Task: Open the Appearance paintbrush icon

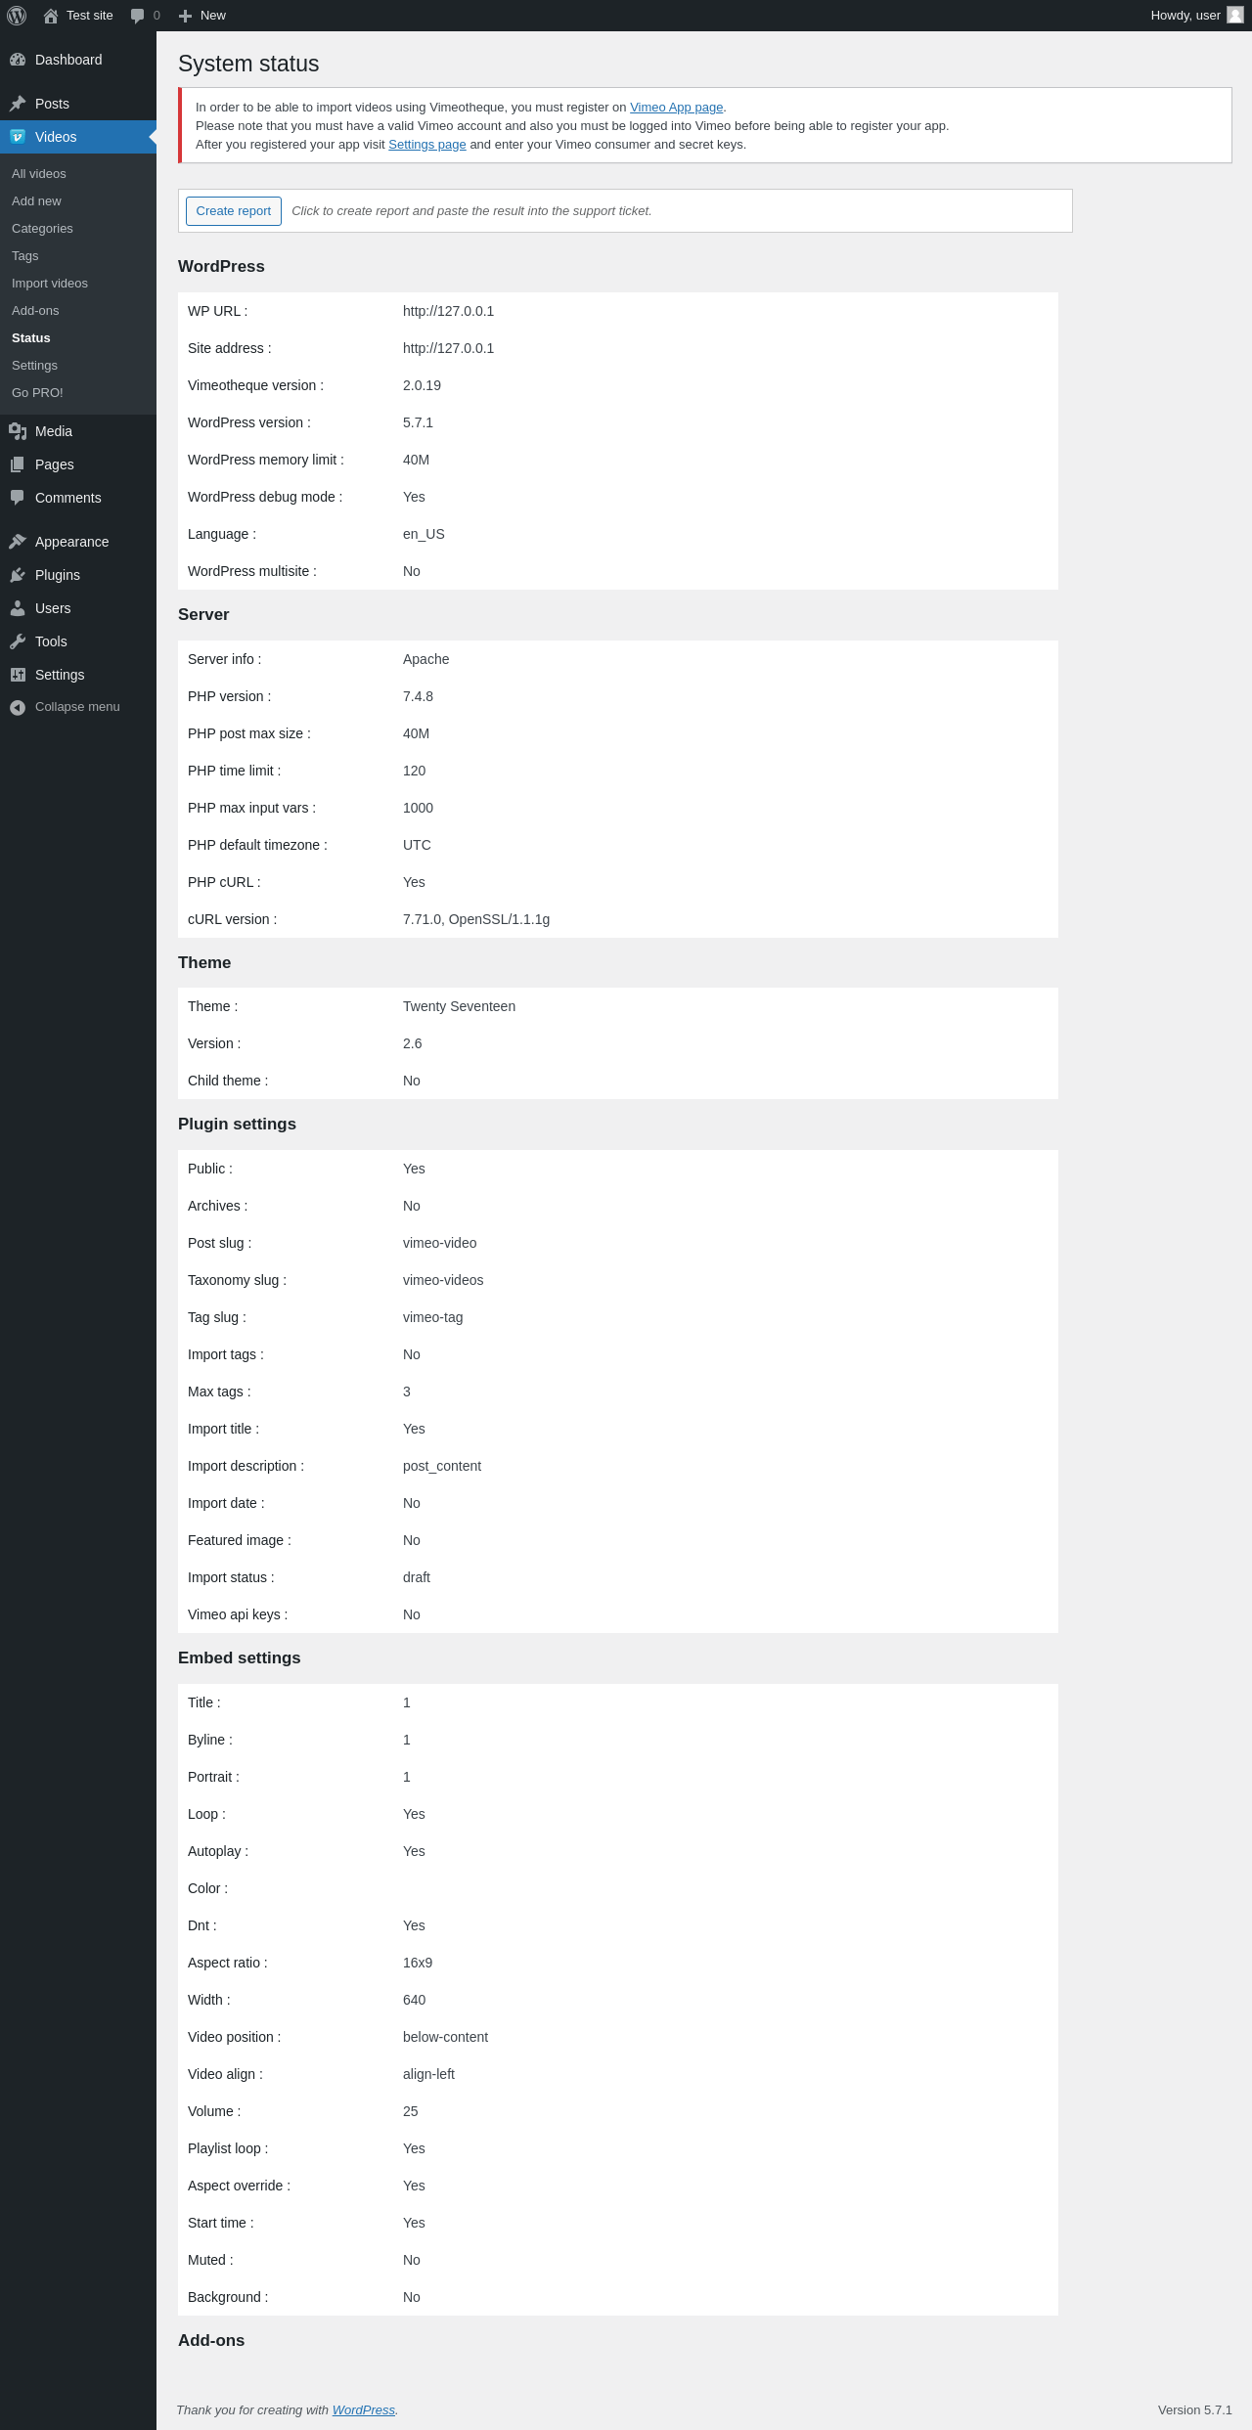Action: 18,542
